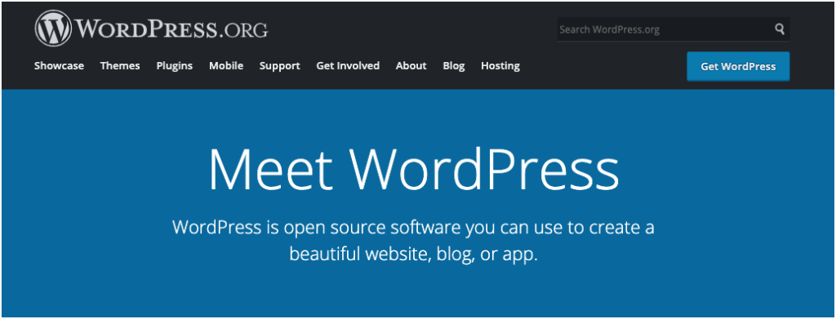This screenshot has width=836, height=319.
Task: Open the Themes menu item
Action: coord(120,66)
